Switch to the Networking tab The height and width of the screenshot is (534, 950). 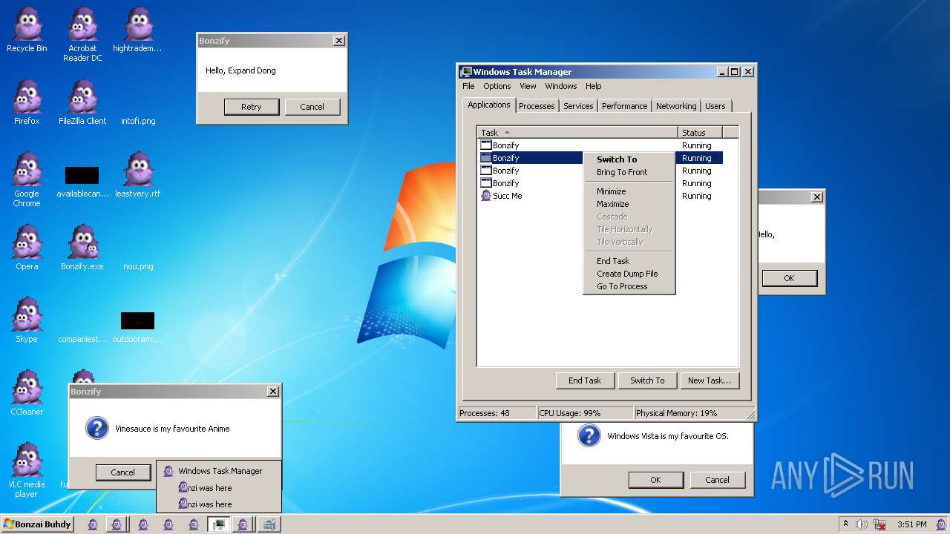point(676,106)
